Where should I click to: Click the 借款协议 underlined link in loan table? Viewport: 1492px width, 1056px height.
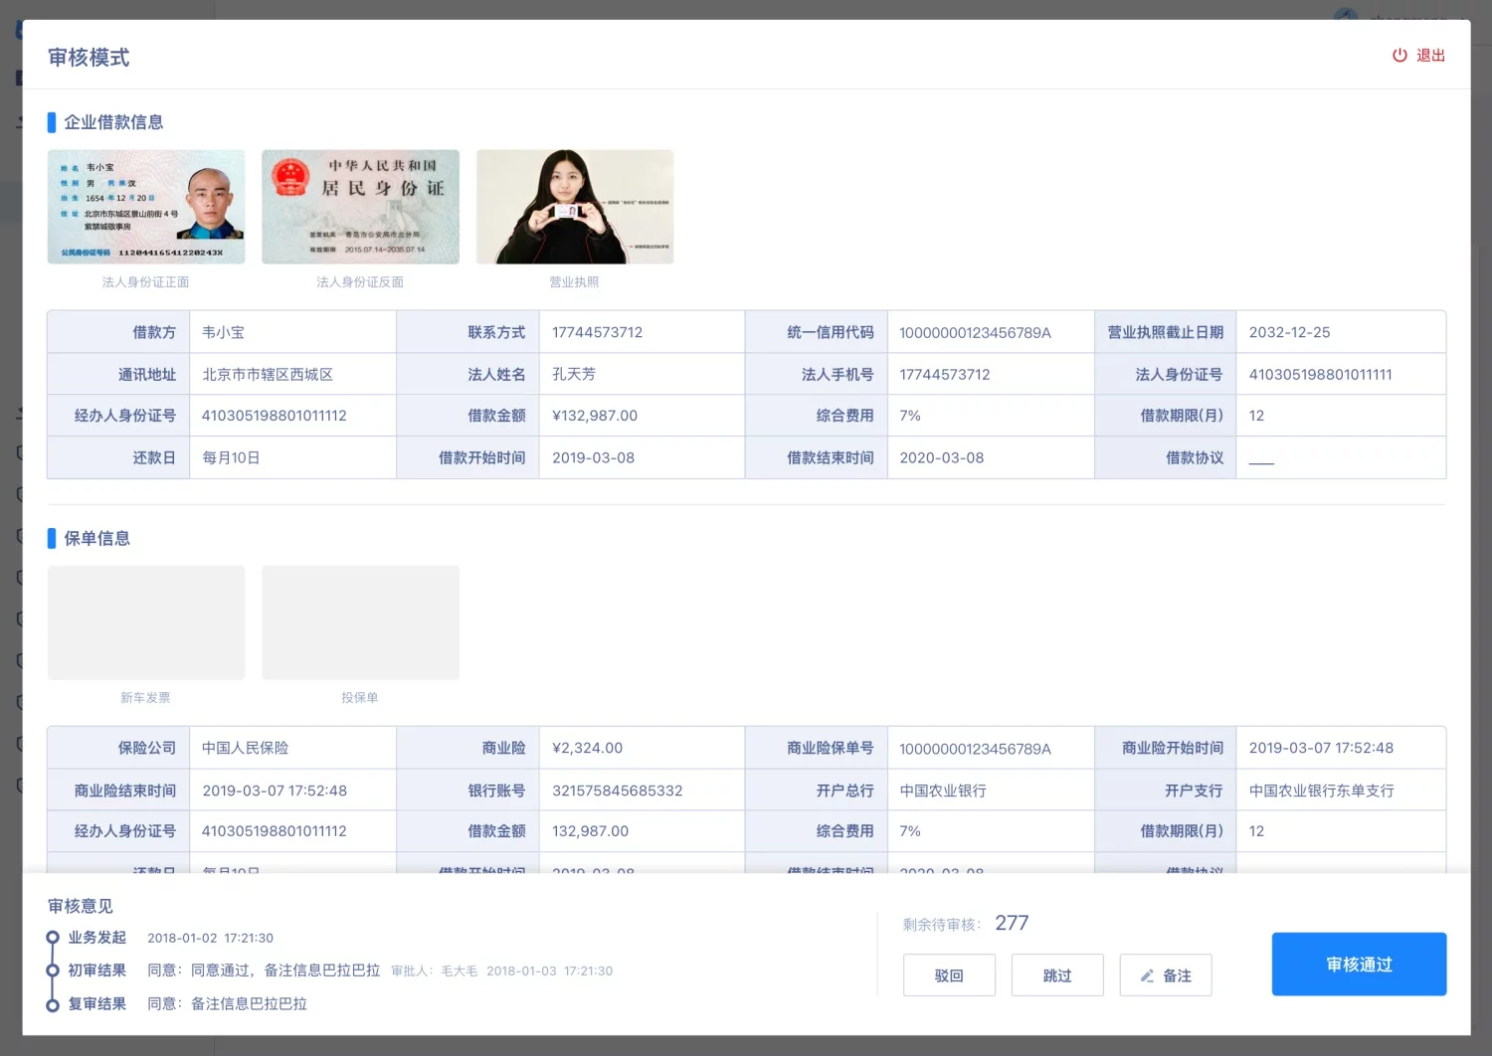point(1261,460)
